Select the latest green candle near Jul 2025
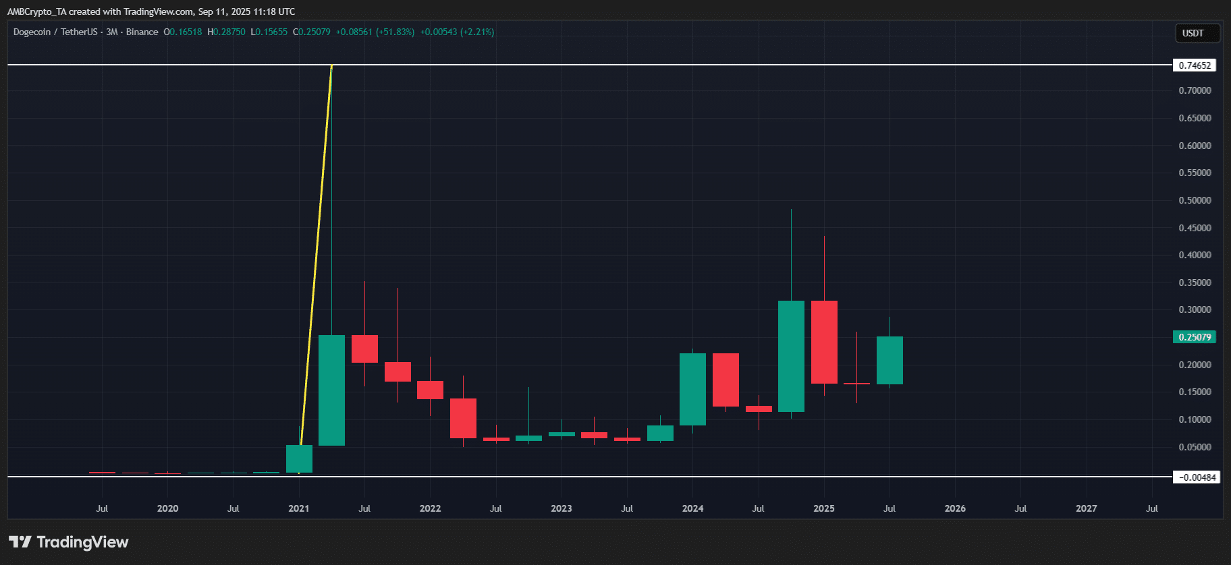Image resolution: width=1231 pixels, height=565 pixels. click(x=890, y=361)
